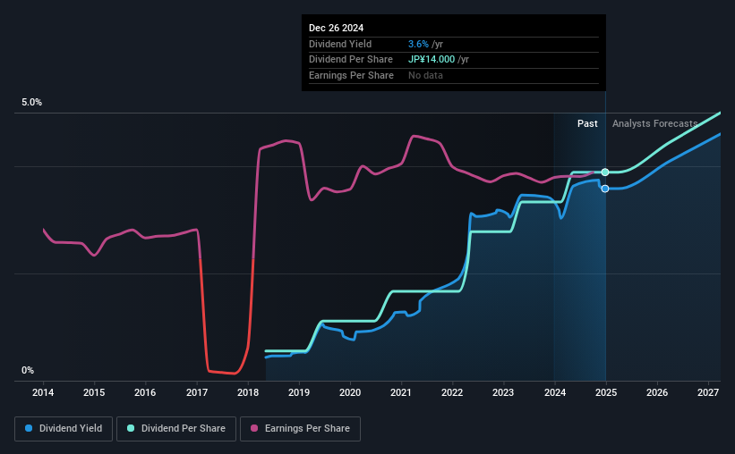Click the 2022 x-axis label
735x454 pixels.
coord(452,392)
